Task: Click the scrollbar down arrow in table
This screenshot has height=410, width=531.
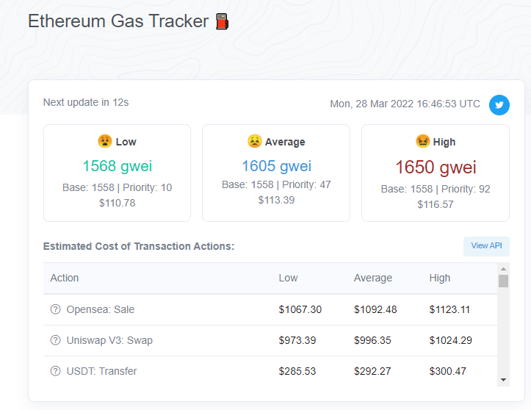Action: (x=503, y=379)
